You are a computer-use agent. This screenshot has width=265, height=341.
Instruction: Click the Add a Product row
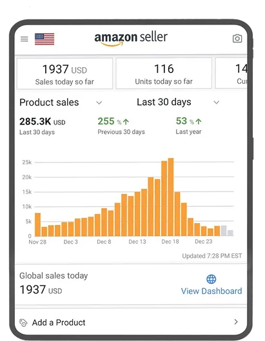pyautogui.click(x=131, y=322)
